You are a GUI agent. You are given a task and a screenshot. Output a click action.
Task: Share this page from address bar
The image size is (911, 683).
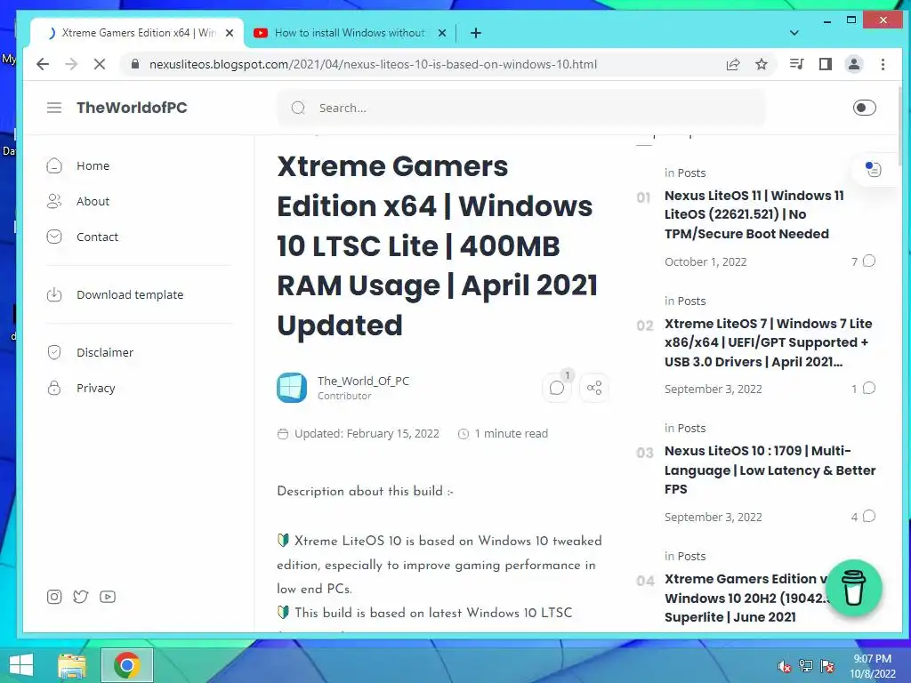click(x=733, y=64)
